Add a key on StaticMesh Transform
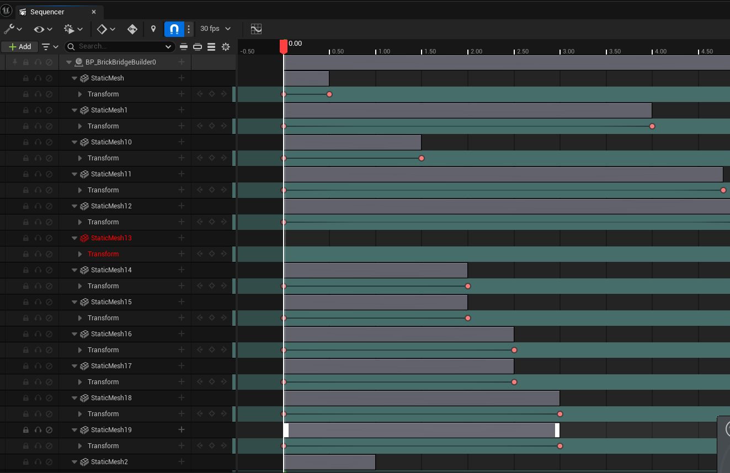 [212, 94]
